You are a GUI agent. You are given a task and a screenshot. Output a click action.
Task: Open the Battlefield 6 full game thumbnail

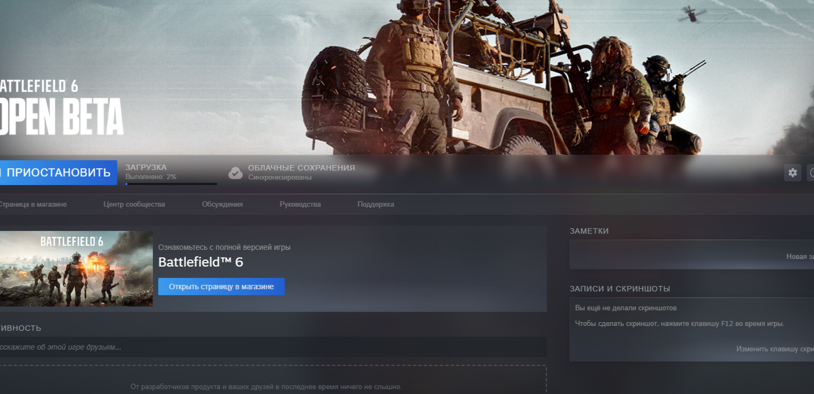coord(76,269)
